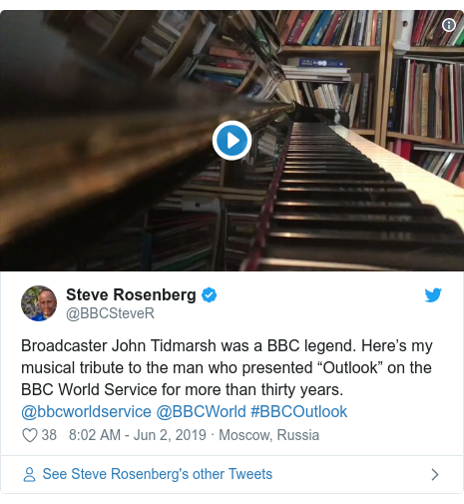
Task: Like the tweet with the heart icon
Action: tap(30, 435)
